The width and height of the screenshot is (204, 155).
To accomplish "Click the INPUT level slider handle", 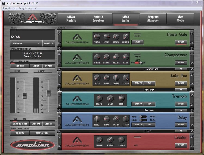I will (x=24, y=96).
